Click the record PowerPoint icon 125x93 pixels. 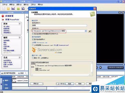(x=3, y=20)
